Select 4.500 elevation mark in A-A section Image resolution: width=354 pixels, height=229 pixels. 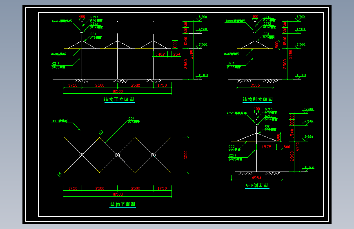click(x=309, y=121)
